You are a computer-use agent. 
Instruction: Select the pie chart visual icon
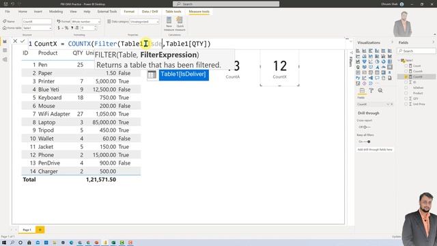tap(377, 61)
